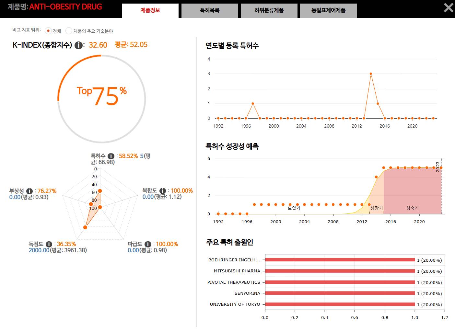The image size is (455, 331).
Task: Open the 하위분류제품 tab
Action: click(269, 11)
